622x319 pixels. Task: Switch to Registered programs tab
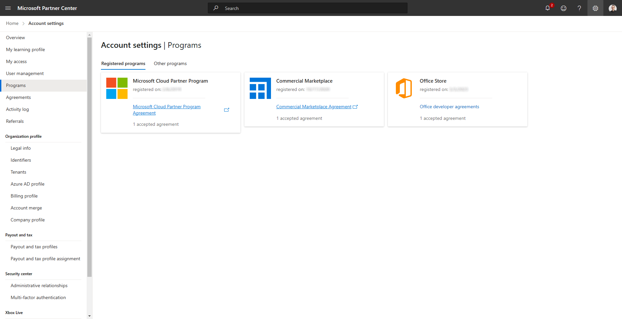tap(123, 63)
